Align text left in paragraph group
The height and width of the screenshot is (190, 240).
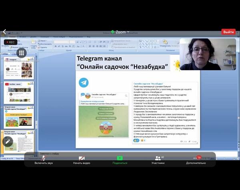(x=90, y=46)
